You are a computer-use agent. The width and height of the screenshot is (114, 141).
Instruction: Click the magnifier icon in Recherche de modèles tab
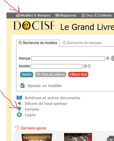point(20,43)
